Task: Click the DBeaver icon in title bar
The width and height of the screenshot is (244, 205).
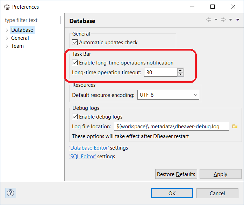Action: click(x=7, y=7)
